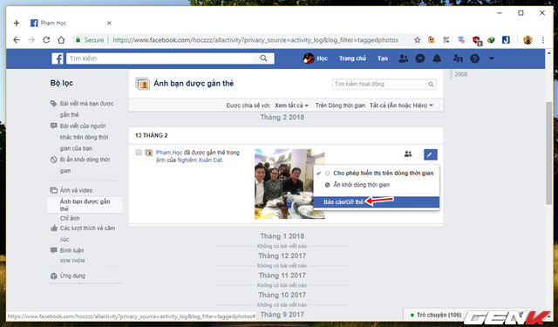Tick the checkbox beside tagged photo entry
This screenshot has width=558, height=327.
[x=139, y=153]
